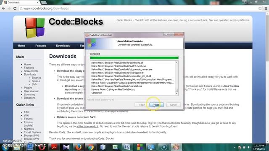
Task: Click the green uninstall progress bar
Action: pos(134,58)
